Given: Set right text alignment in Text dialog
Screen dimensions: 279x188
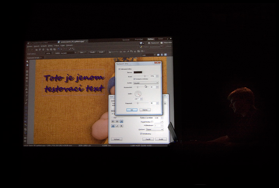Looking at the screenshot, I should [121, 121].
